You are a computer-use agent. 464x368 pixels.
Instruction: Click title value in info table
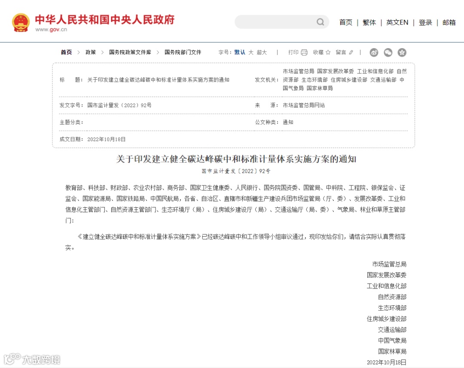158,80
